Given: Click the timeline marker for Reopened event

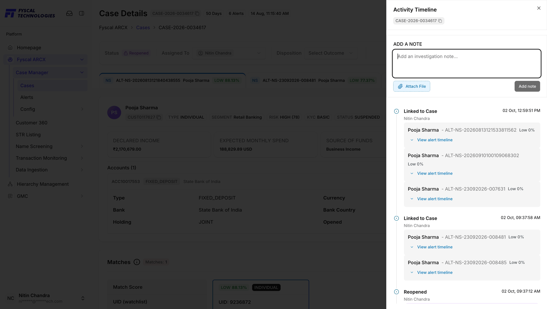Looking at the screenshot, I should click(x=396, y=292).
